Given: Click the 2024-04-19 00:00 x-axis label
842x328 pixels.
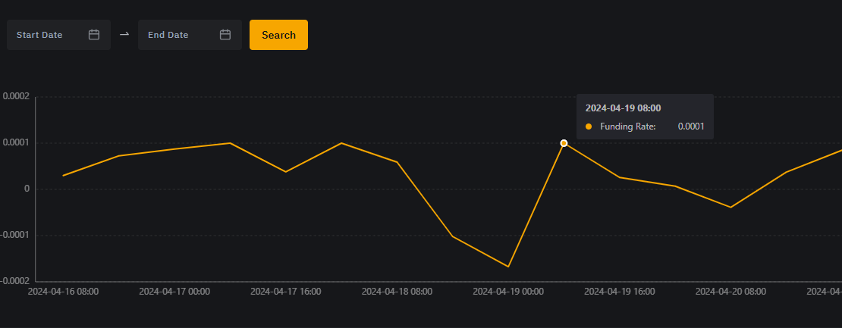Looking at the screenshot, I should click(508, 291).
